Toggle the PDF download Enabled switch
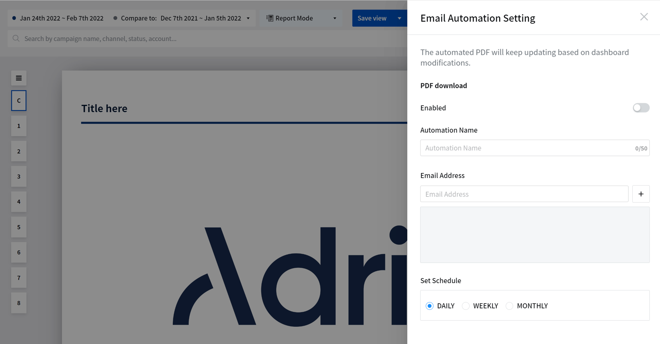 [x=641, y=108]
